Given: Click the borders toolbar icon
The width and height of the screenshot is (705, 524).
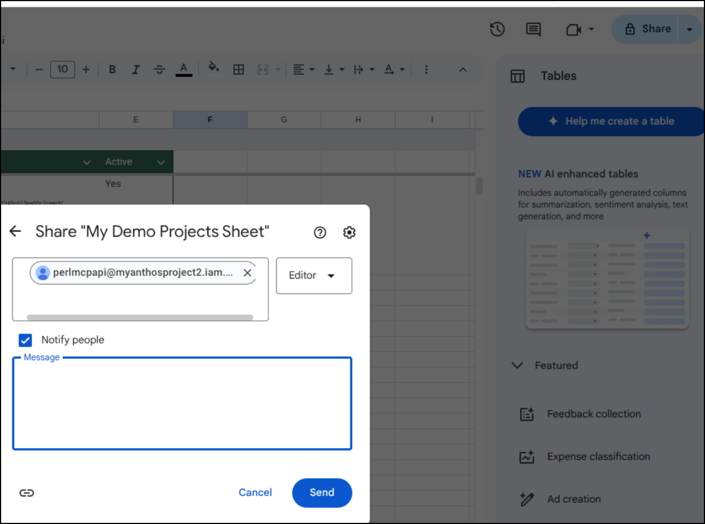Looking at the screenshot, I should (238, 69).
